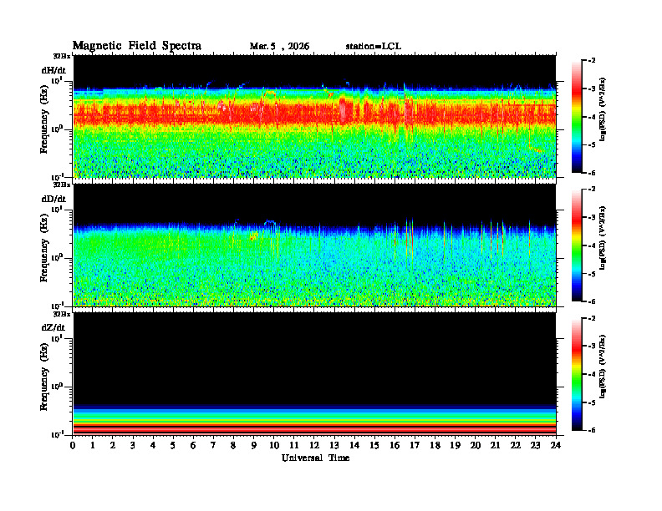Click the dD/dt spectrogram plot area
This screenshot has height=511, width=662.
(x=315, y=245)
